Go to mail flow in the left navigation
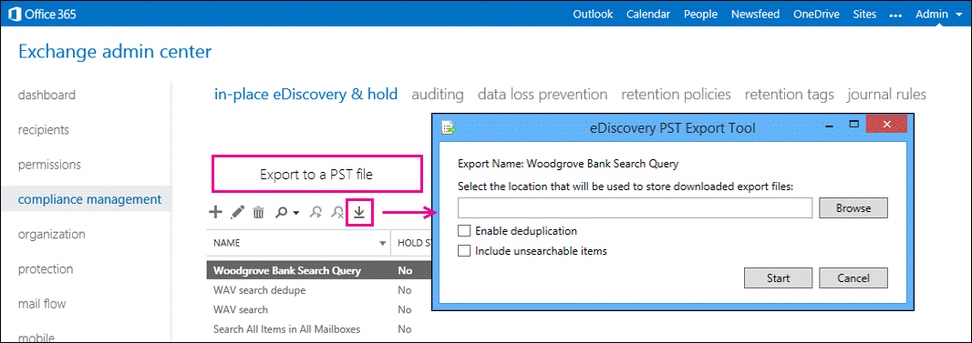Image resolution: width=972 pixels, height=343 pixels. 42,304
